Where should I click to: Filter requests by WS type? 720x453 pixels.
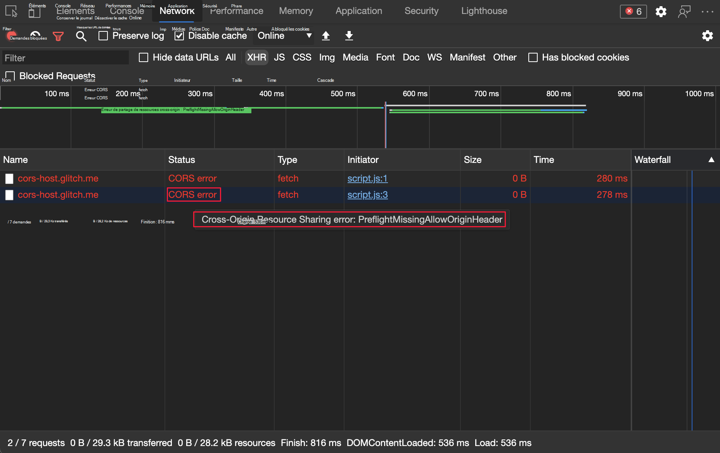pos(434,57)
